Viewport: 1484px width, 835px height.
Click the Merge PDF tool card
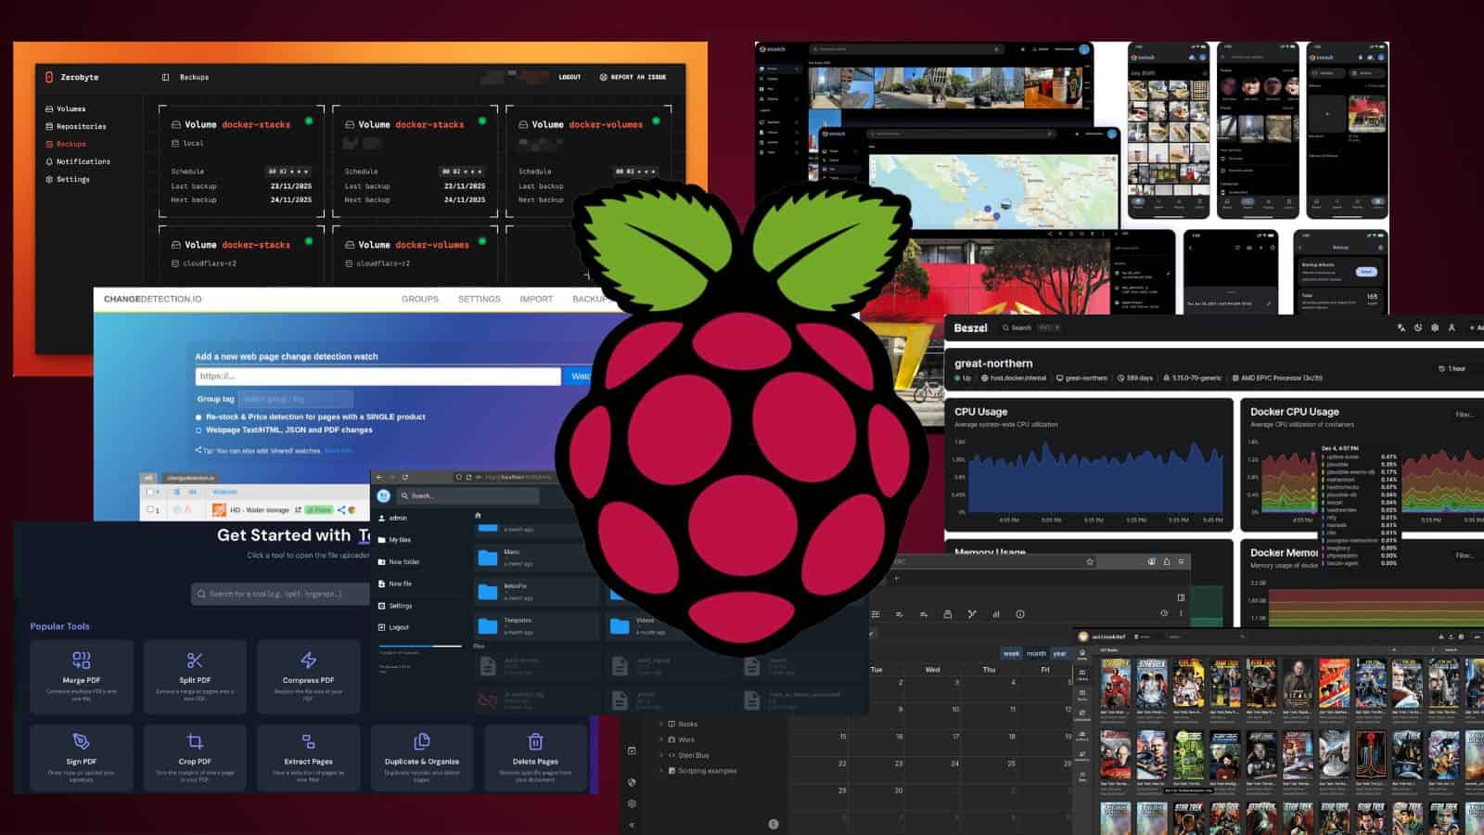tap(82, 676)
